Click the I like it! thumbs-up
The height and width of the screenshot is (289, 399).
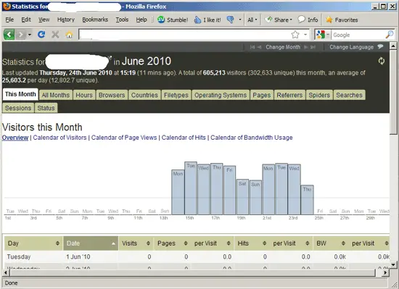coord(207,20)
